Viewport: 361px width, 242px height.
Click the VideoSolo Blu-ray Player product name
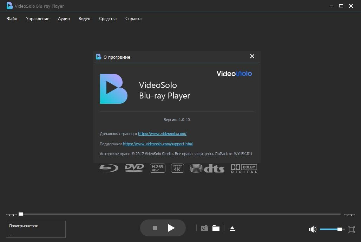point(165,90)
